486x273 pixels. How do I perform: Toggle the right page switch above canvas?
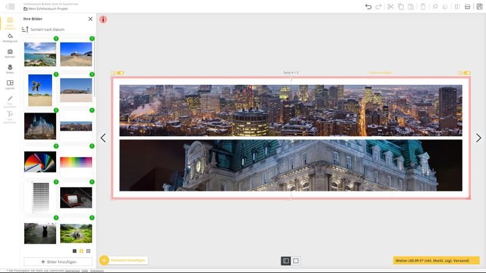click(x=467, y=73)
